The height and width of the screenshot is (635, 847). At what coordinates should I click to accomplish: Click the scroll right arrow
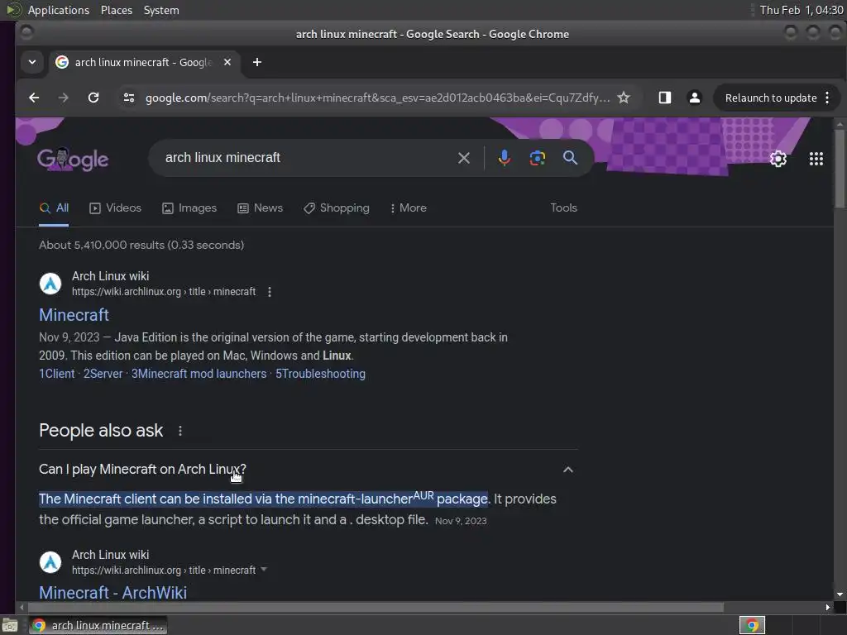(x=827, y=608)
